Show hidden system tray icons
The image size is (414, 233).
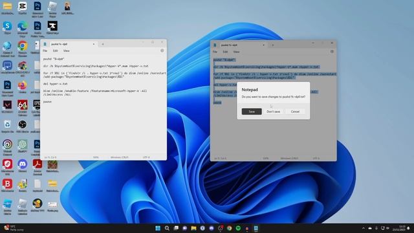tap(364, 228)
